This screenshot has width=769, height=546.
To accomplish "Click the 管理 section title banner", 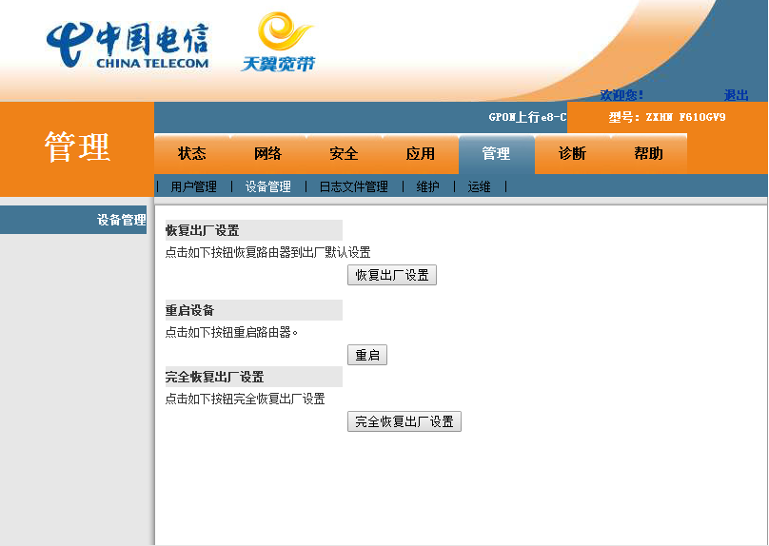I will tap(77, 147).
